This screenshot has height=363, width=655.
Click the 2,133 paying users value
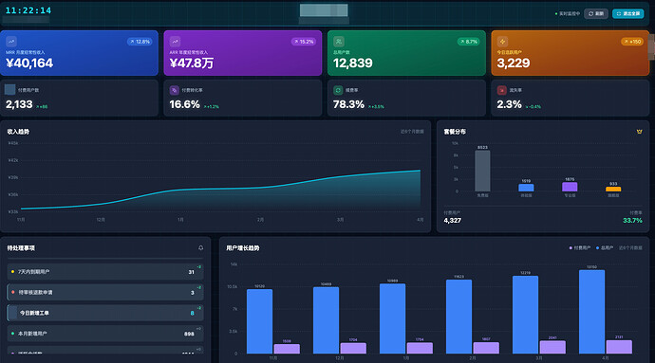pyautogui.click(x=19, y=104)
